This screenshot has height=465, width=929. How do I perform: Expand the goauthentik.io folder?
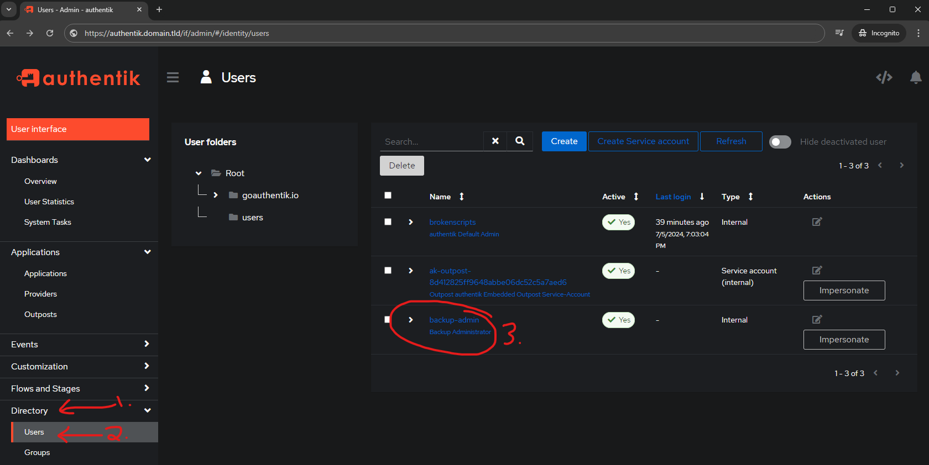(x=216, y=195)
